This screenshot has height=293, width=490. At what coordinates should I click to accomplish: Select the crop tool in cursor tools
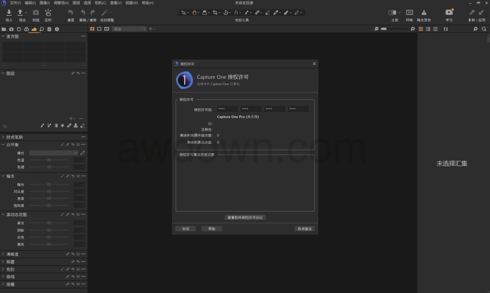tap(216, 12)
